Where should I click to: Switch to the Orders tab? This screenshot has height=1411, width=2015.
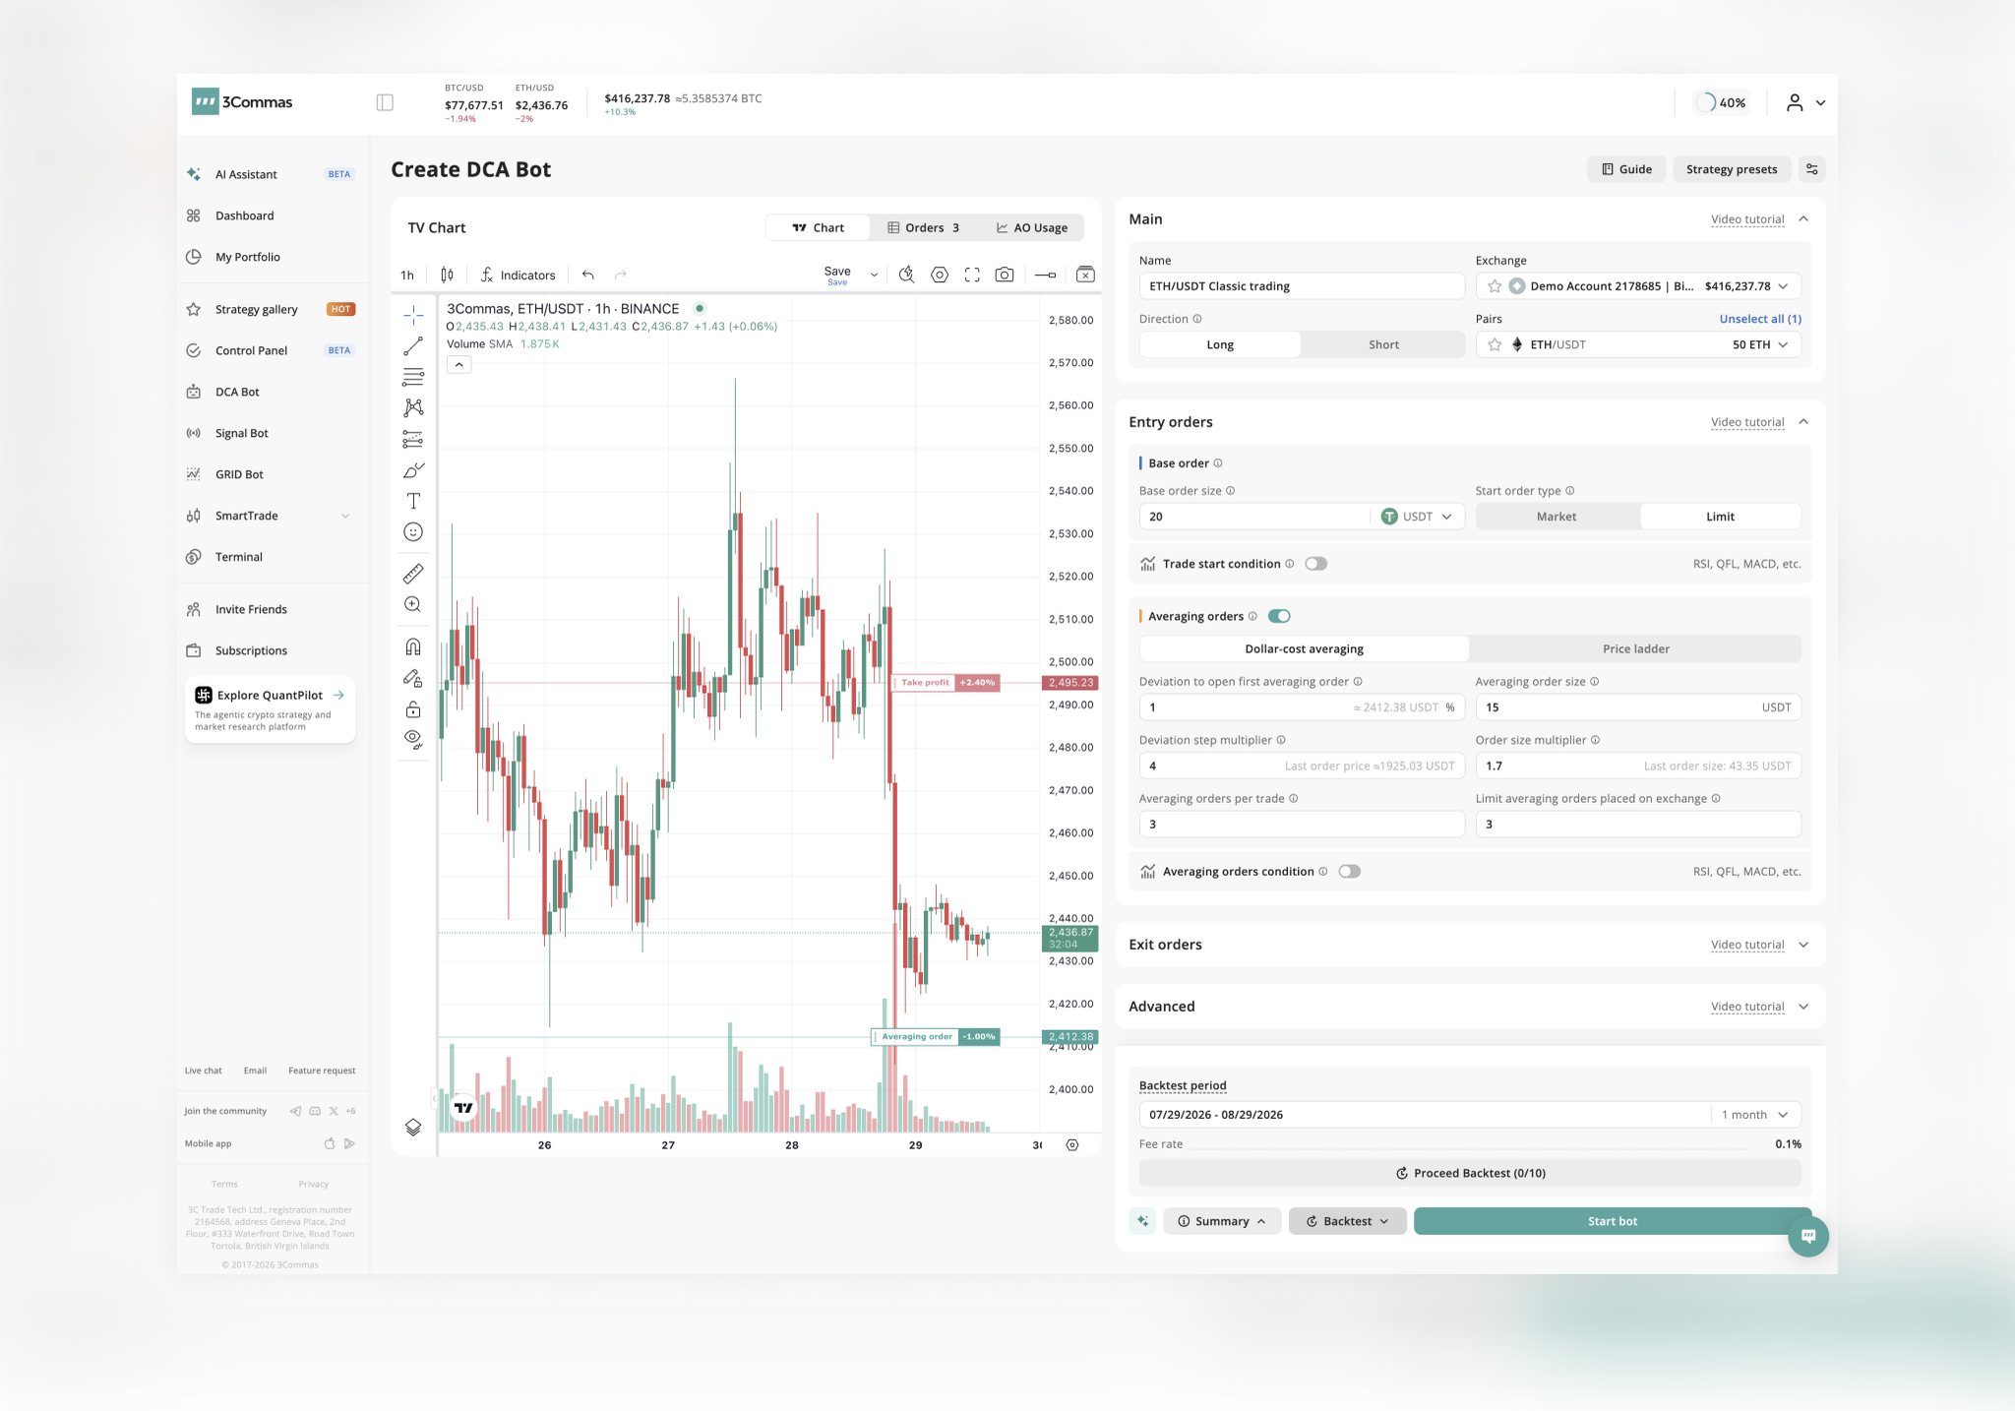click(923, 228)
